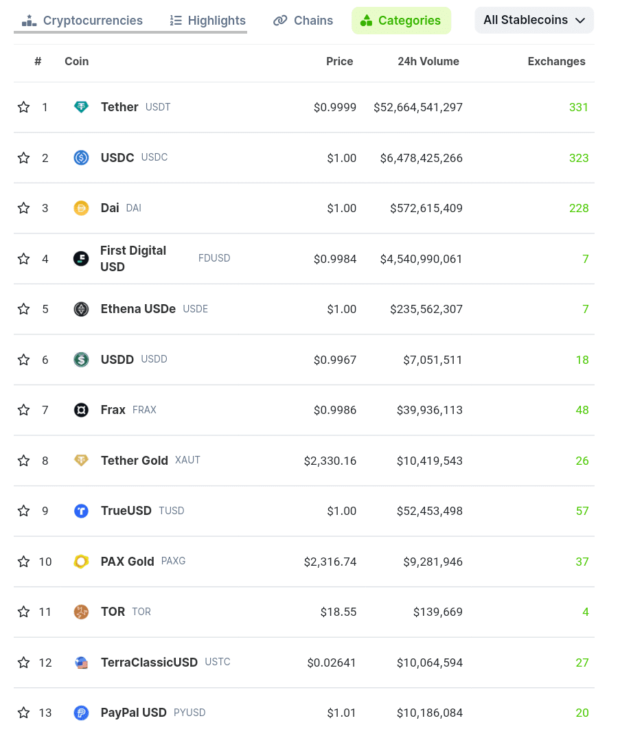Sort coins by the Price column
This screenshot has height=736, width=620.
pos(339,62)
